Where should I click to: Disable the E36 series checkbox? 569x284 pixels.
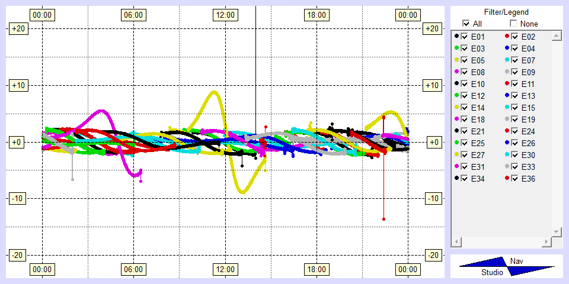515,179
